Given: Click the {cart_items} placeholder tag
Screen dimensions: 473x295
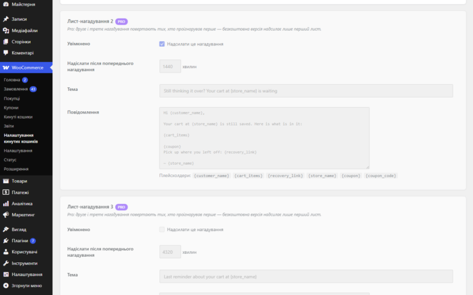Looking at the screenshot, I should [x=248, y=176].
